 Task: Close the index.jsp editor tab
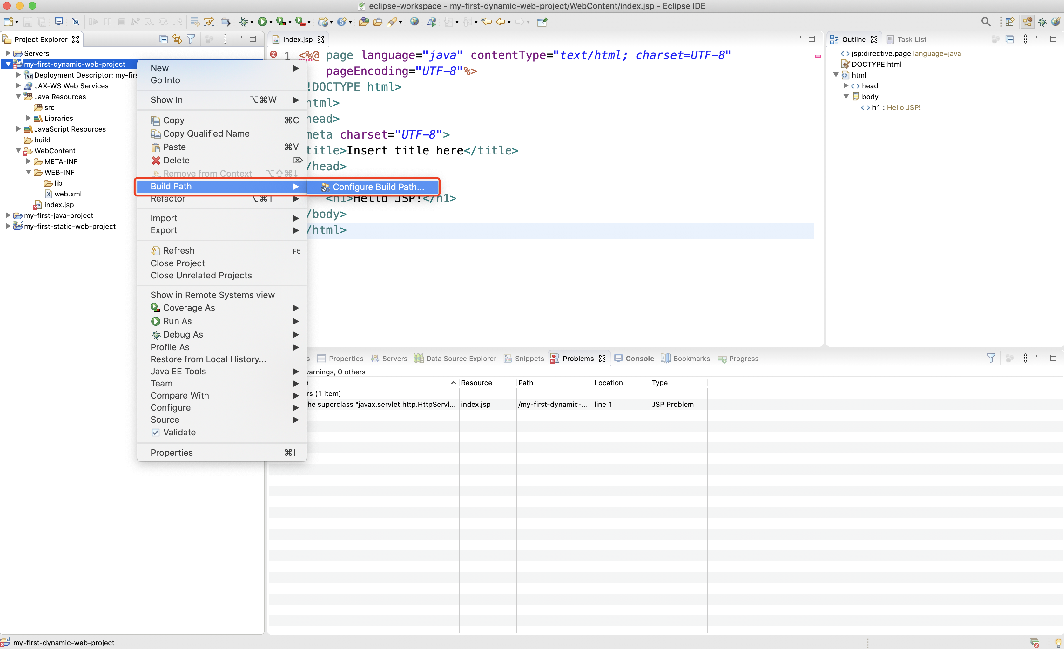[x=321, y=39]
